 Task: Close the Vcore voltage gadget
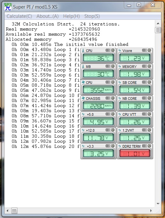(x=149, y=50)
